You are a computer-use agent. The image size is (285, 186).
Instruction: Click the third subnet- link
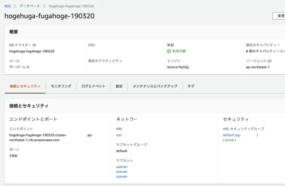[x=122, y=177]
